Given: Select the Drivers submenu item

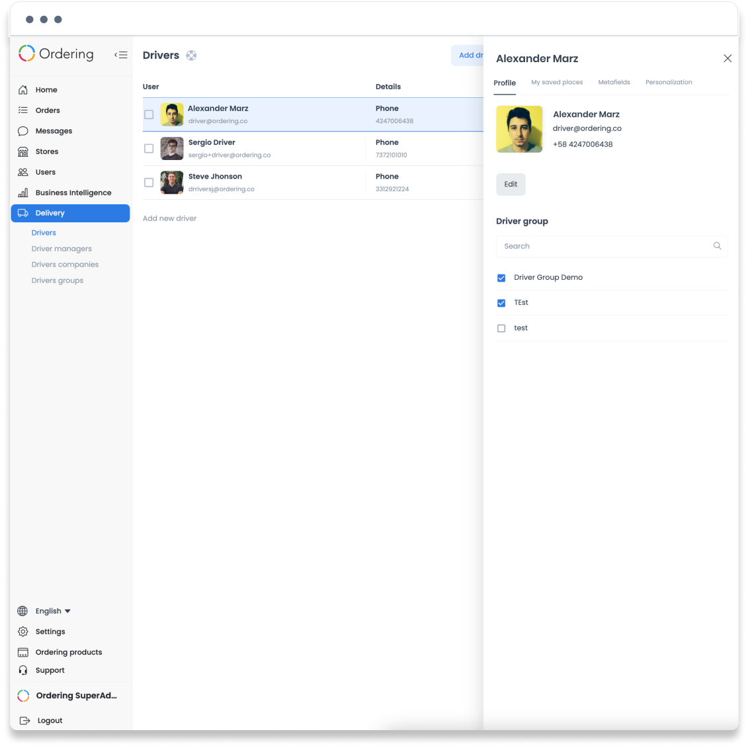Looking at the screenshot, I should coord(44,232).
